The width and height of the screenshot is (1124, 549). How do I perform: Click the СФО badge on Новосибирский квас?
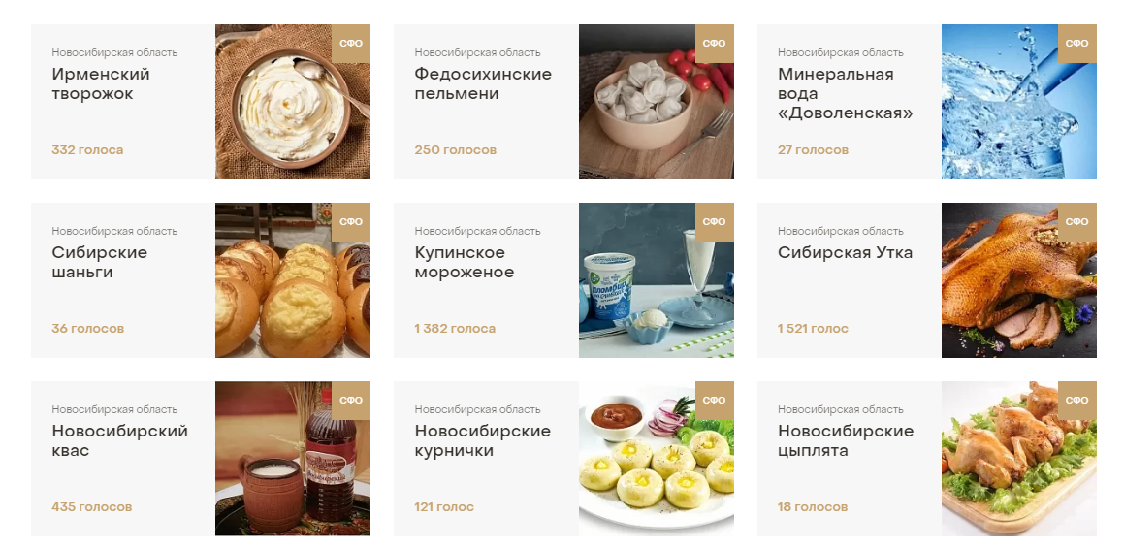tap(351, 401)
